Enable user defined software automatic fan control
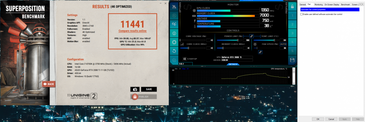This screenshot has height=122, width=365. [302, 14]
